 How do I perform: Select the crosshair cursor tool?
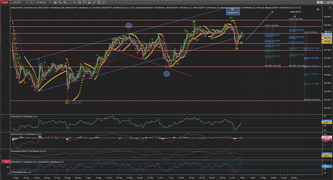[x=74, y=2]
